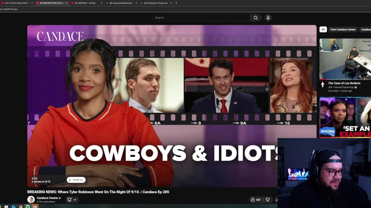Click the '6 January at 22:15' text
The height and width of the screenshot is (208, 371).
[41, 182]
